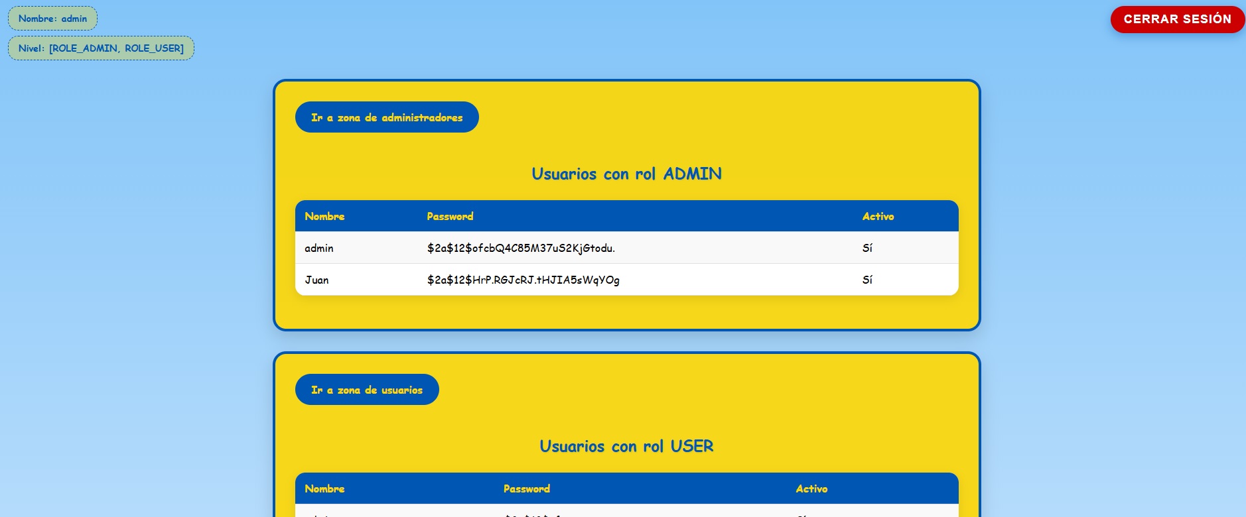Click Password header in ADMIN table
This screenshot has height=517, width=1246.
(x=450, y=216)
